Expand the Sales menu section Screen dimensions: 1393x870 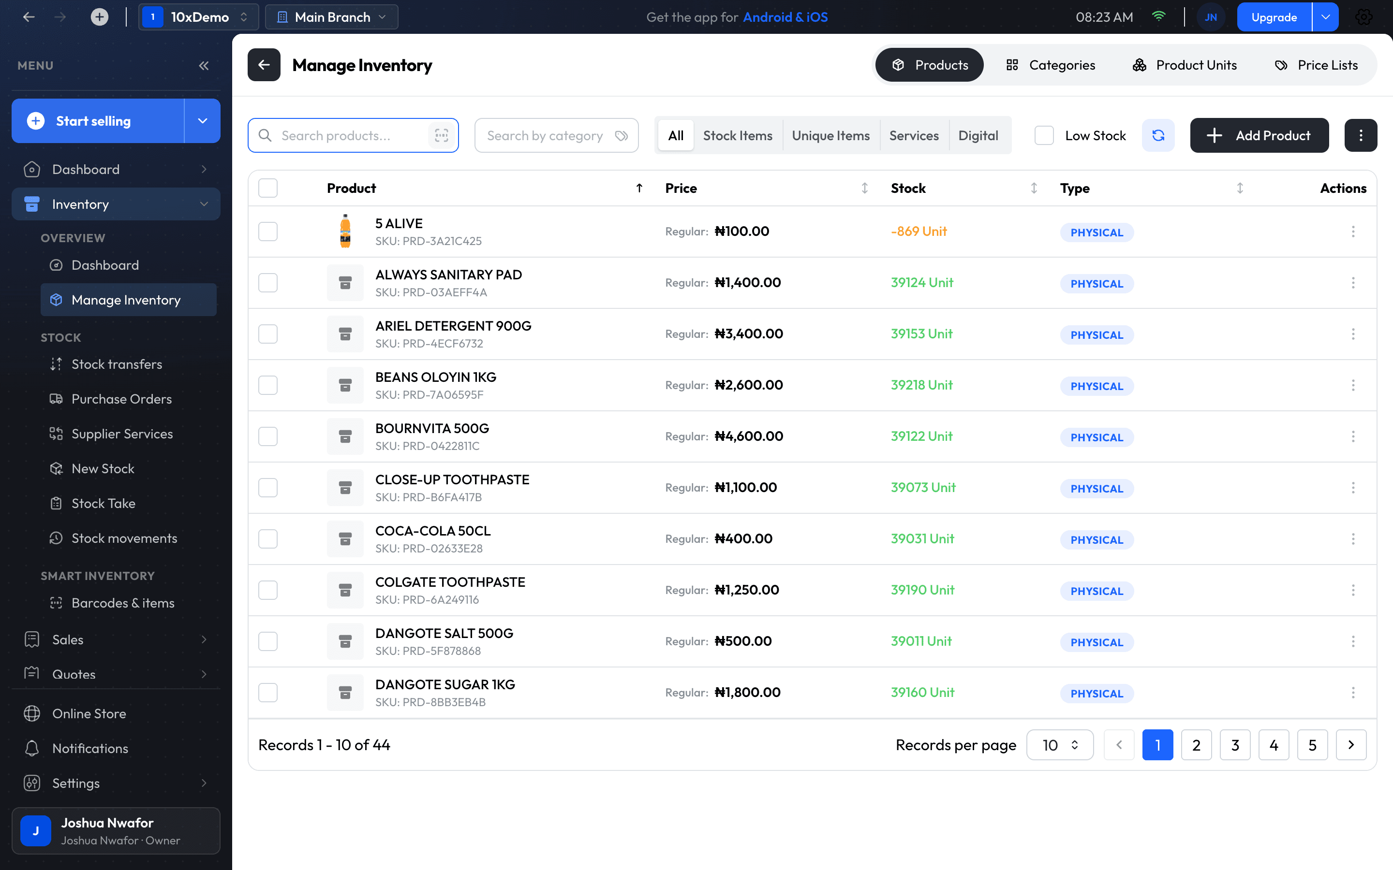[x=116, y=639]
